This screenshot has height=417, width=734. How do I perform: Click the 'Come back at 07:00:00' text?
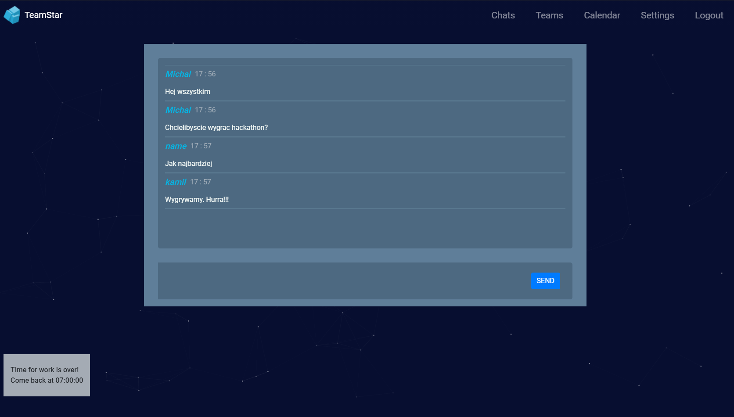coord(47,380)
